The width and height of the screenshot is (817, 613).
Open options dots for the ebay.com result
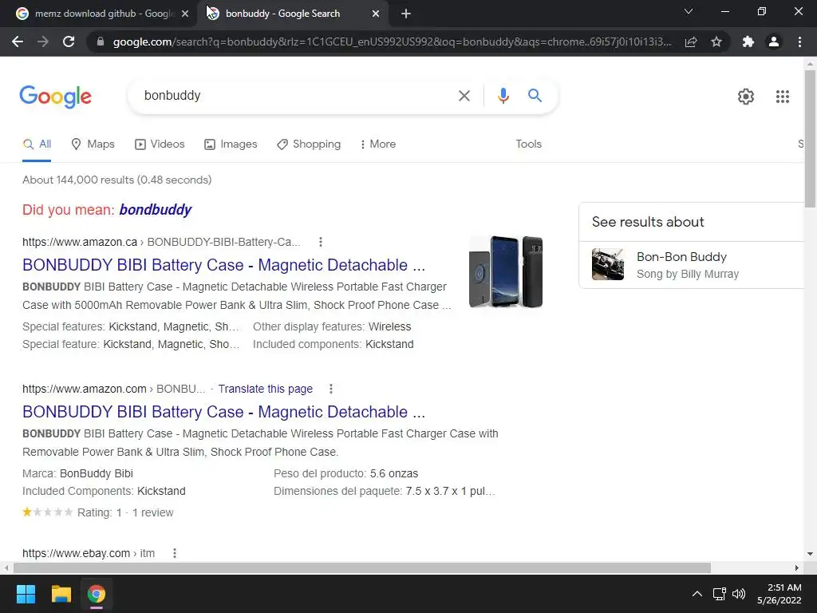click(x=175, y=553)
